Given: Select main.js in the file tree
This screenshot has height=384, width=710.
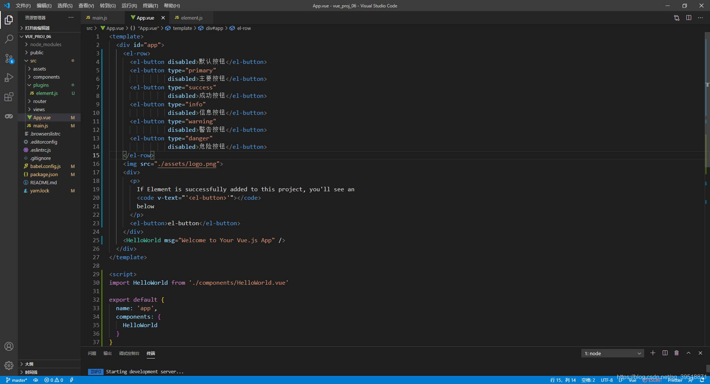Looking at the screenshot, I should coord(49,126).
